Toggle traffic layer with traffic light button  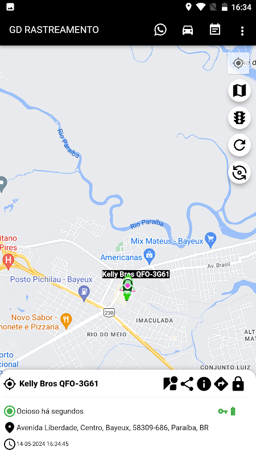click(x=239, y=118)
